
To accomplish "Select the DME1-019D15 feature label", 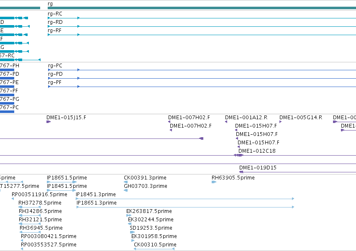I will click(x=258, y=168).
